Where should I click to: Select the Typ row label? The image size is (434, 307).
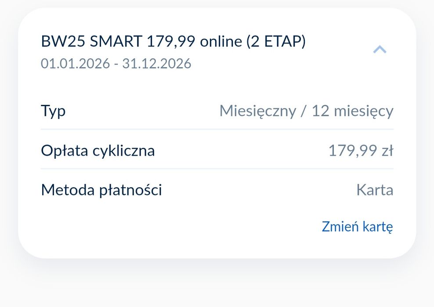[x=53, y=111]
